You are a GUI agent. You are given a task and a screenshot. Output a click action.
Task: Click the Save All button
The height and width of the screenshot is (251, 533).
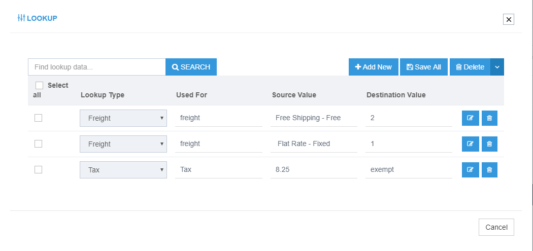tap(424, 67)
